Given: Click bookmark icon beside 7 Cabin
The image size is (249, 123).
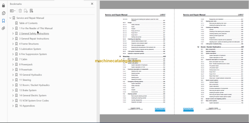Looking at the screenshot, I should 16,59.
